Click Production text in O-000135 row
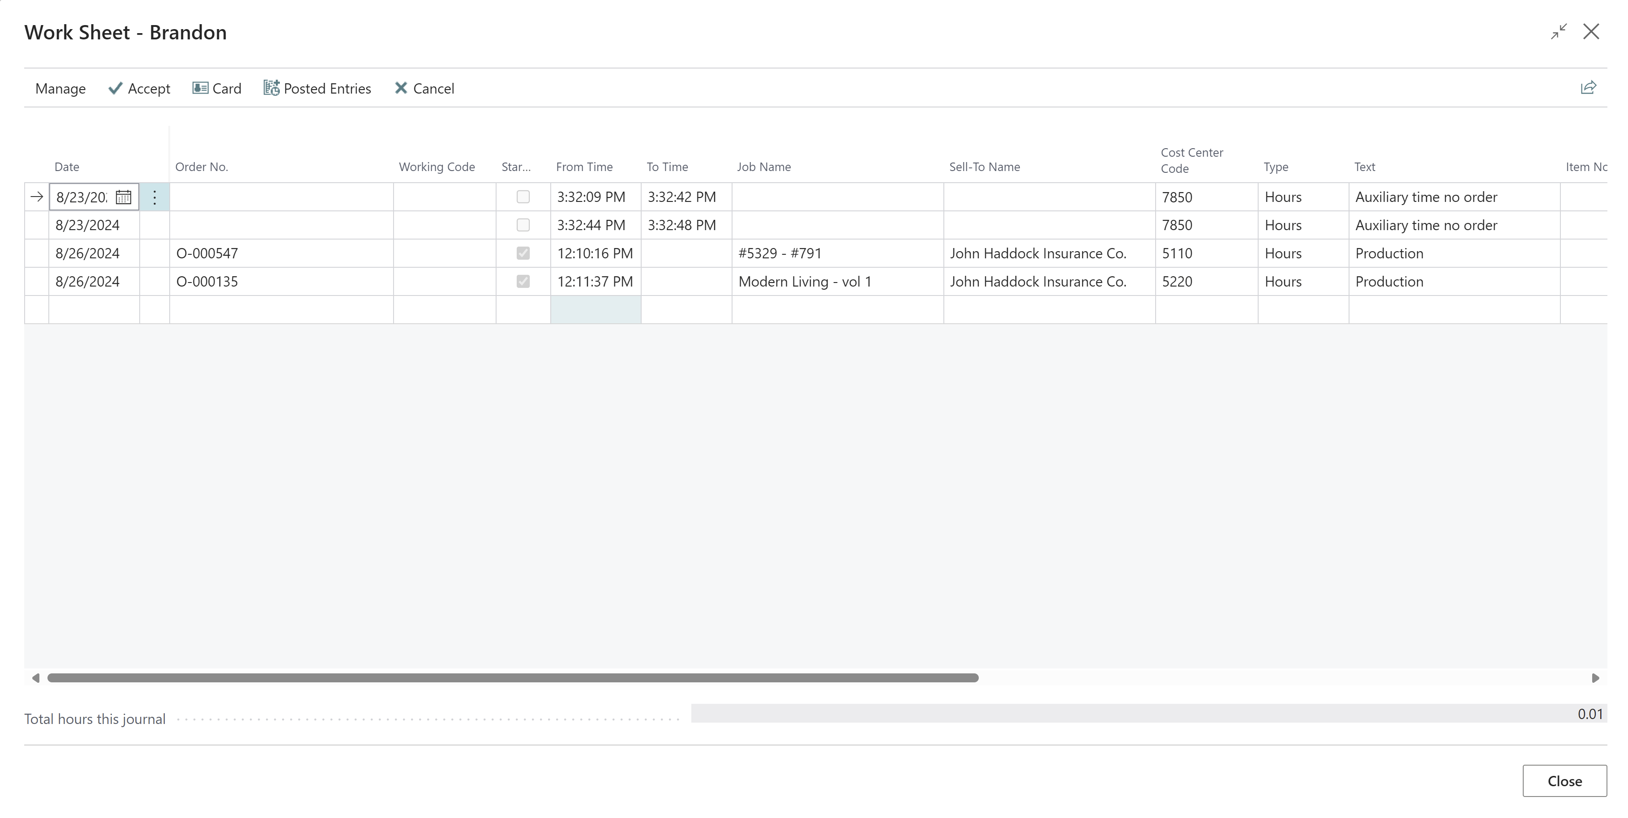The height and width of the screenshot is (818, 1628). coord(1453,281)
